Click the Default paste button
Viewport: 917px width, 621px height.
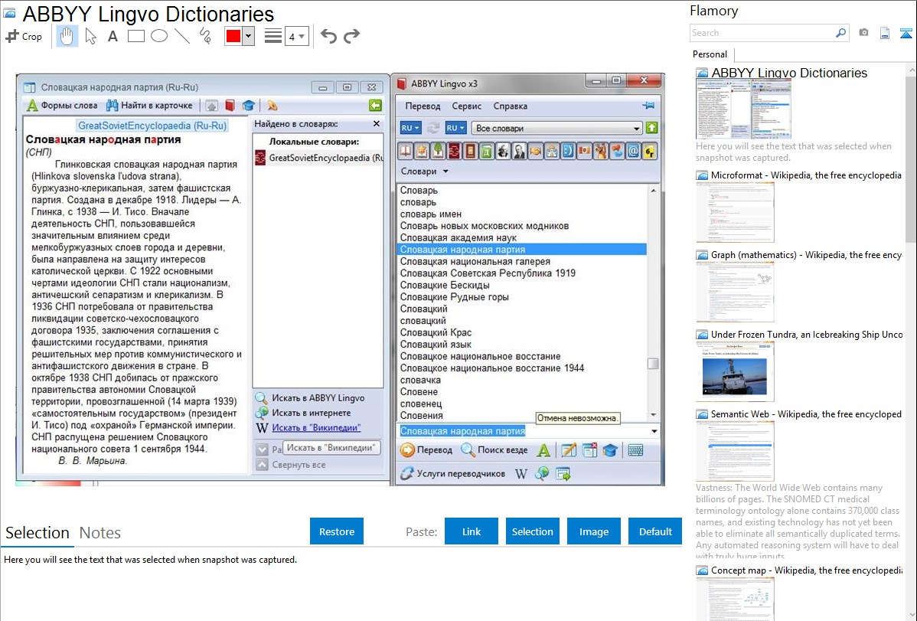[x=655, y=531]
